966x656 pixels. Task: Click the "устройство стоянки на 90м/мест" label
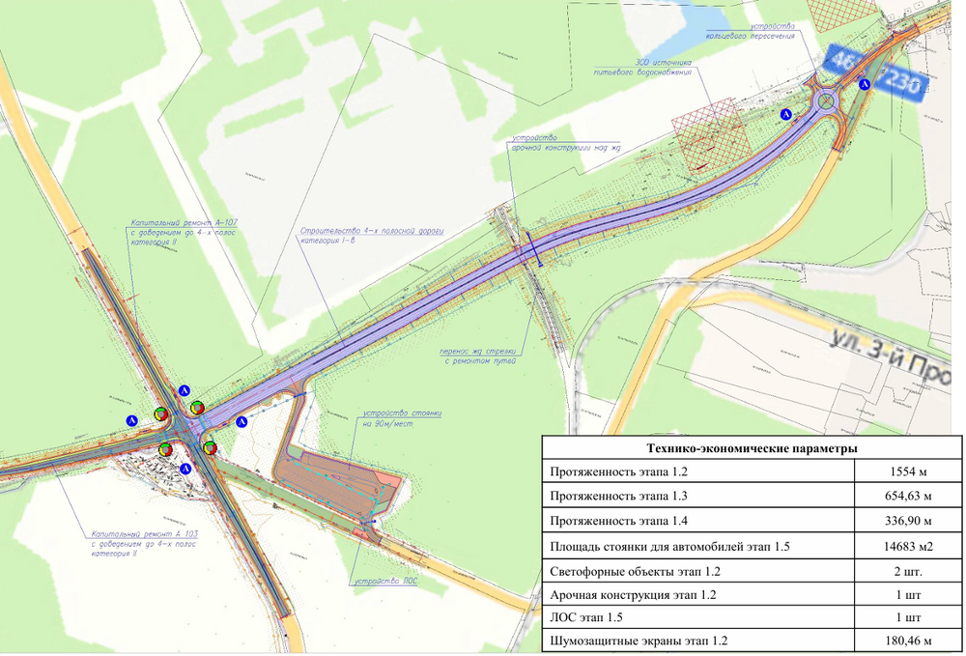pyautogui.click(x=402, y=418)
